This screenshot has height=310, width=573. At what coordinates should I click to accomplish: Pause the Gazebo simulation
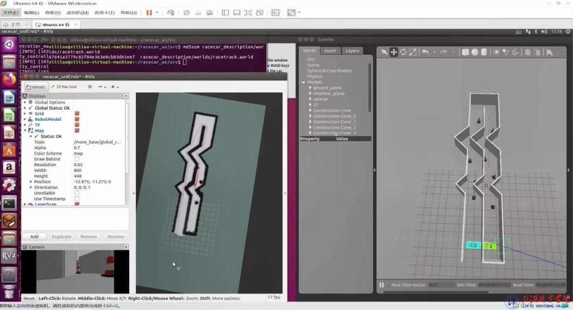[382, 285]
